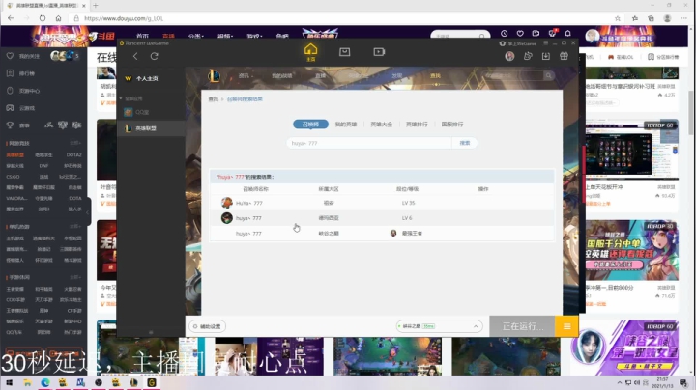Screen dimensions: 696x390
Task: Open WeGame user avatar profile
Action: click(509, 56)
